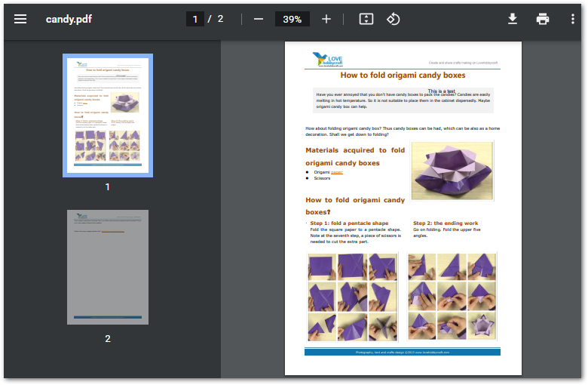The height and width of the screenshot is (385, 588).
Task: Select page 2 thumbnail in sidebar
Action: click(x=108, y=267)
